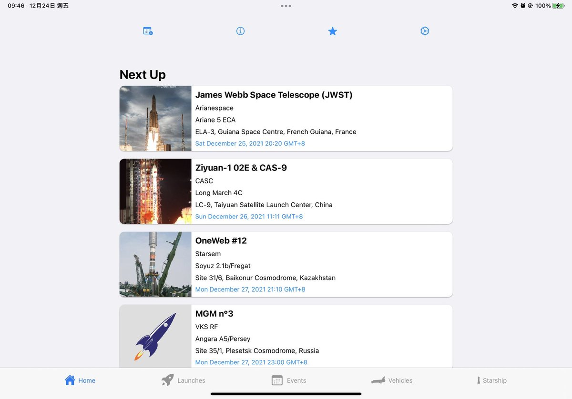Screen dimensions: 572x399
Task: Tap the battery indicator in status bar
Action: 558,6
